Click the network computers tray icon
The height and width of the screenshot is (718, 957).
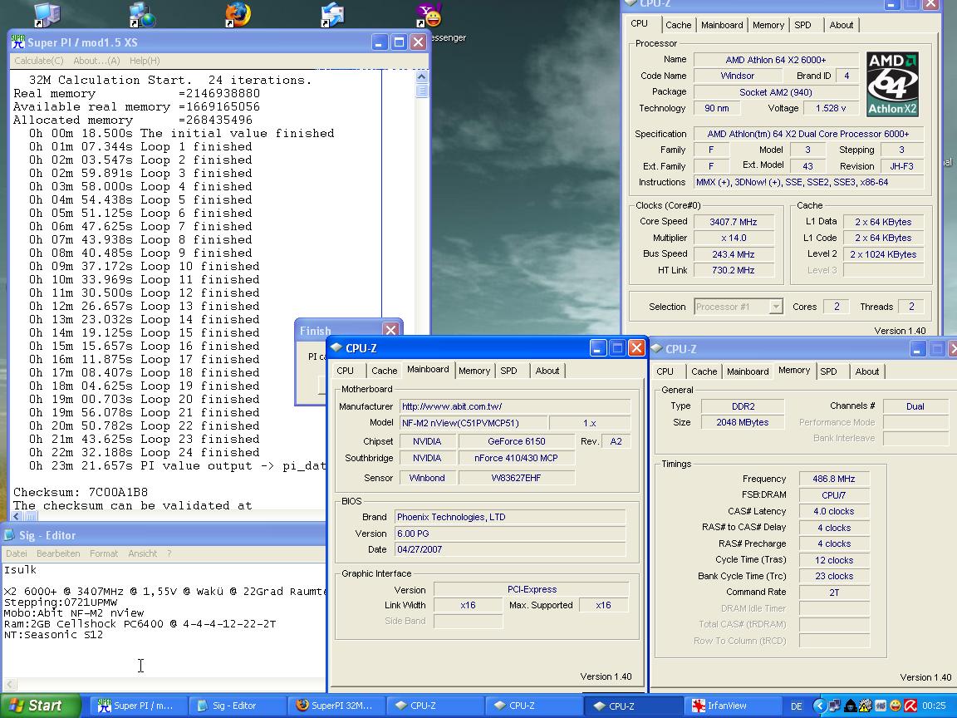pos(835,706)
